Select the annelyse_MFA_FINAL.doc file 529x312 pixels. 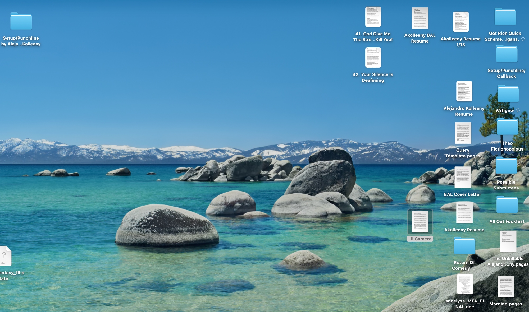click(465, 284)
